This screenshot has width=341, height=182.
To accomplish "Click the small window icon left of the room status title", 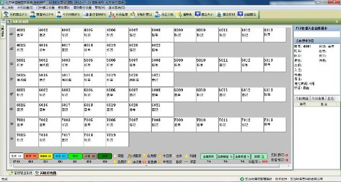I will point(9,22).
